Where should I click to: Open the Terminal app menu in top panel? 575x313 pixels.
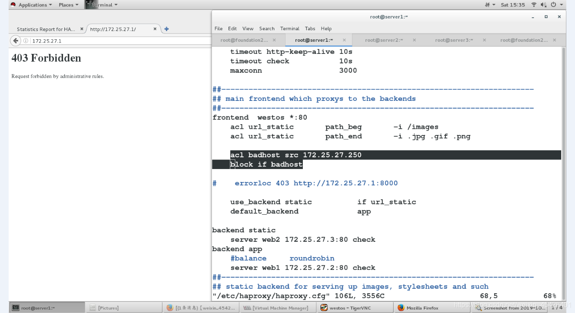coord(102,5)
